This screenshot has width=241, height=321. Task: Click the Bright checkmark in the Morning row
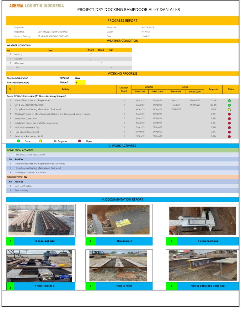click(91, 54)
